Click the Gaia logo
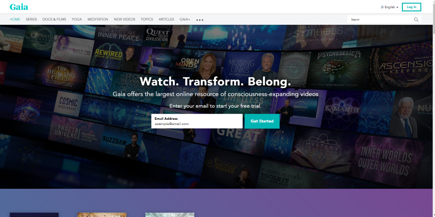 (19, 7)
